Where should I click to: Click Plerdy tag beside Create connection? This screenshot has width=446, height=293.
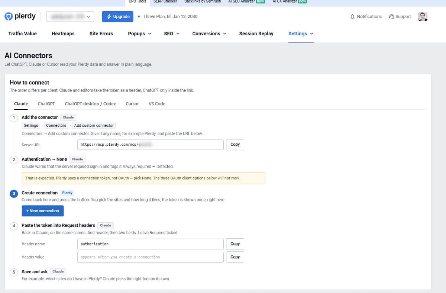click(67, 193)
